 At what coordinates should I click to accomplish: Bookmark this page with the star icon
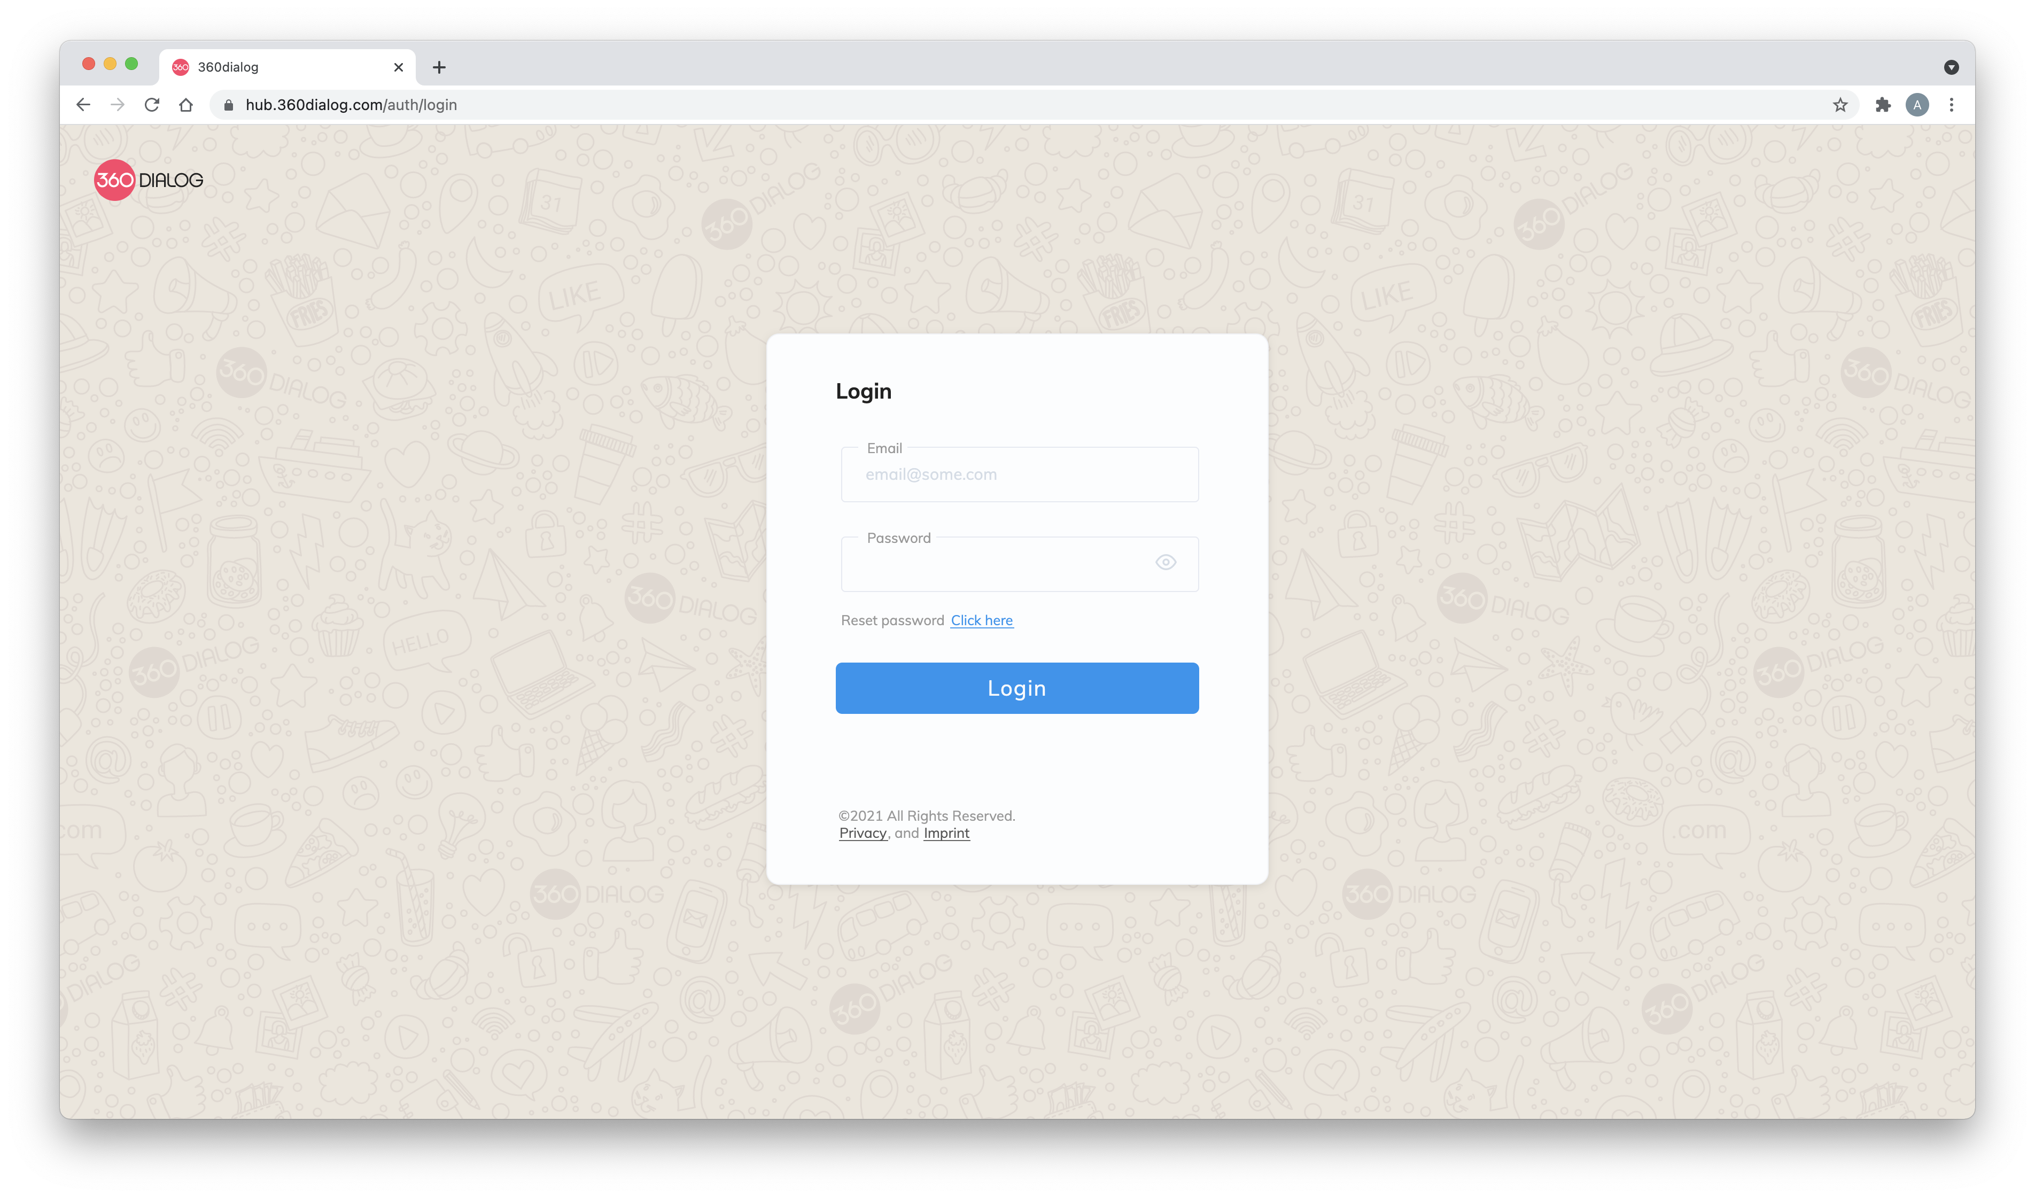click(x=1839, y=105)
